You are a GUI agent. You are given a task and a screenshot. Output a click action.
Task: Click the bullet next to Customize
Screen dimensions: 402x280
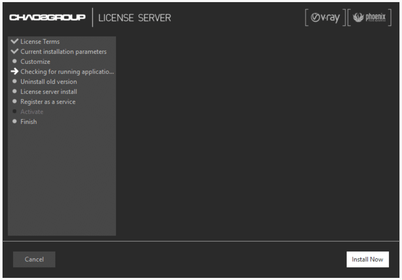(x=14, y=61)
